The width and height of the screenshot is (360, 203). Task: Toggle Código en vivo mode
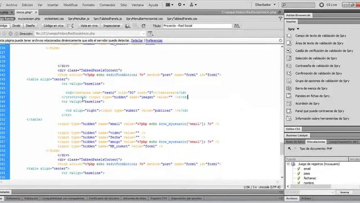[53, 26]
